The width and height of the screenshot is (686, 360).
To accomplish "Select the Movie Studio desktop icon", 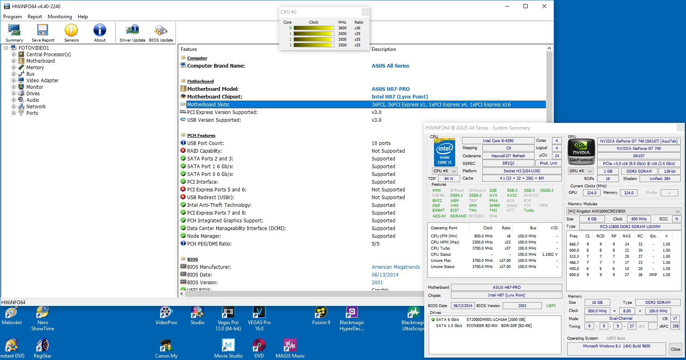I will coord(228,349).
